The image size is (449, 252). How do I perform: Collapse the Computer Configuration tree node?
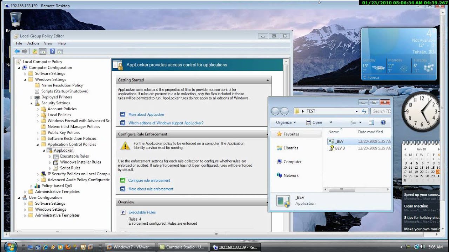tap(19, 68)
